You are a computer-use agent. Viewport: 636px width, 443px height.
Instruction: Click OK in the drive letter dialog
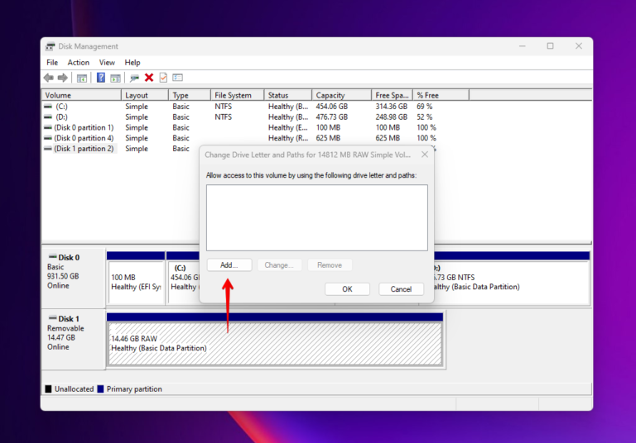pos(347,289)
